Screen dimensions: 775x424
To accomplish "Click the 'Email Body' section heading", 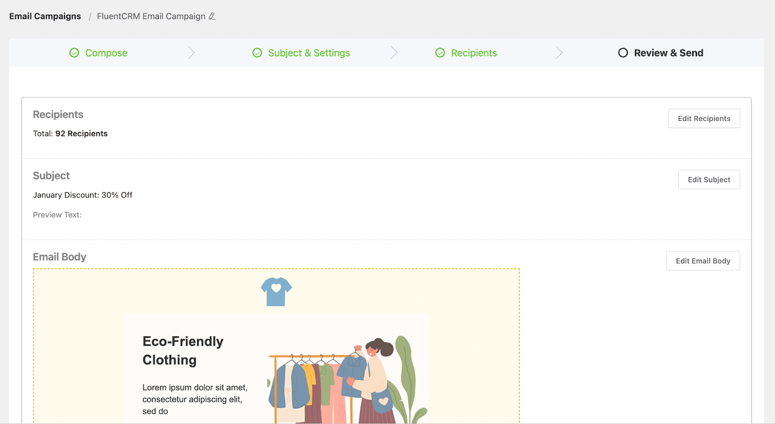I will coord(60,257).
